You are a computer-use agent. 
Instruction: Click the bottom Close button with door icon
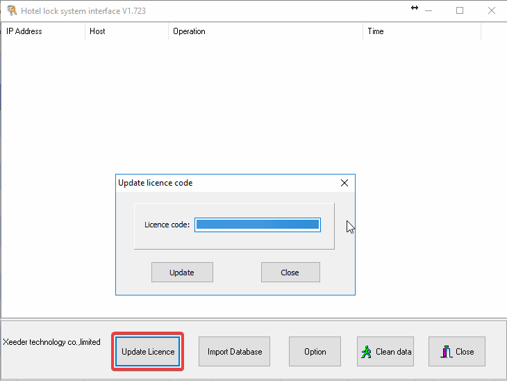tap(457, 352)
